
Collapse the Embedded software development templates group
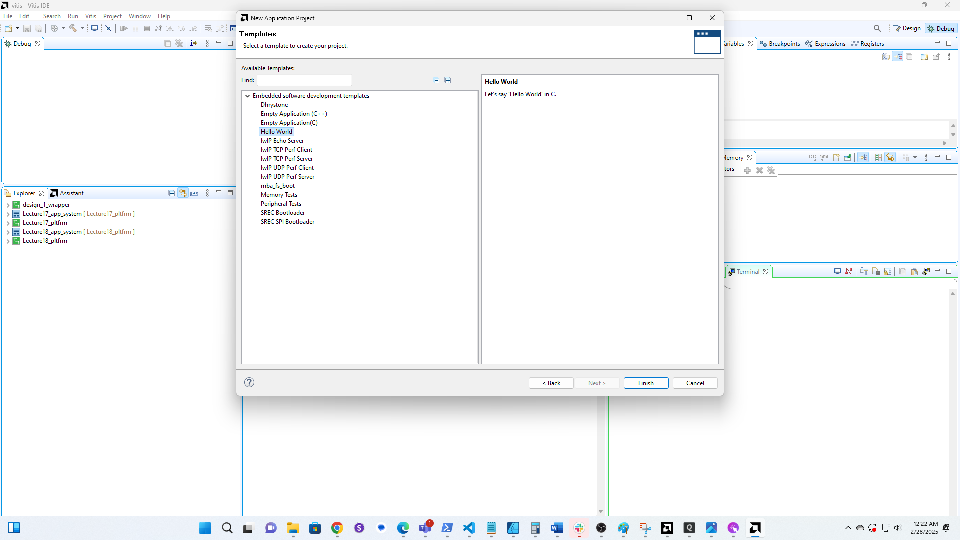click(248, 96)
